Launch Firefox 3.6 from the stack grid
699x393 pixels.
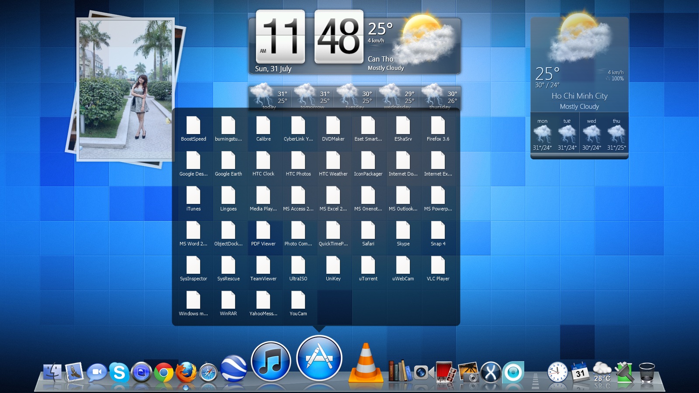(x=438, y=129)
